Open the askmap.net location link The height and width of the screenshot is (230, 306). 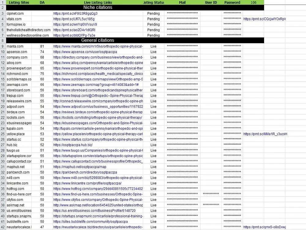[98, 205]
